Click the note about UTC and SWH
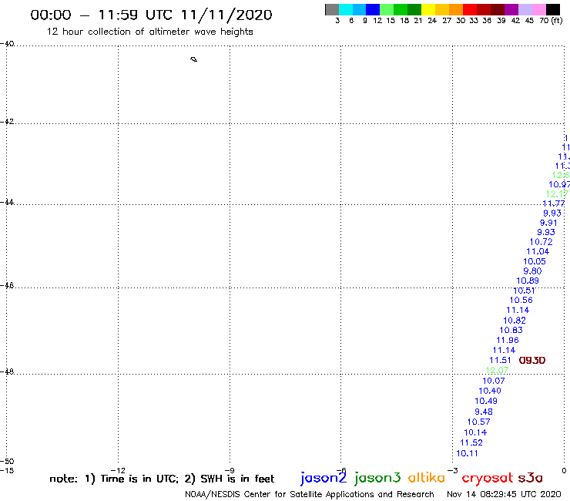This screenshot has height=501, width=570. pyautogui.click(x=162, y=479)
